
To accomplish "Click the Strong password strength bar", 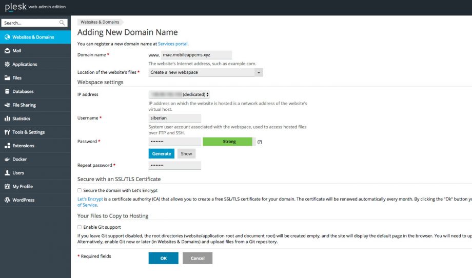I will coord(228,142).
